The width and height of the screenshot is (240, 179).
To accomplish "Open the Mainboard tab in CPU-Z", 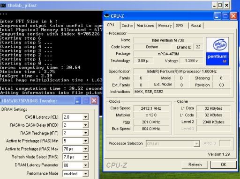I will tap(145, 26).
